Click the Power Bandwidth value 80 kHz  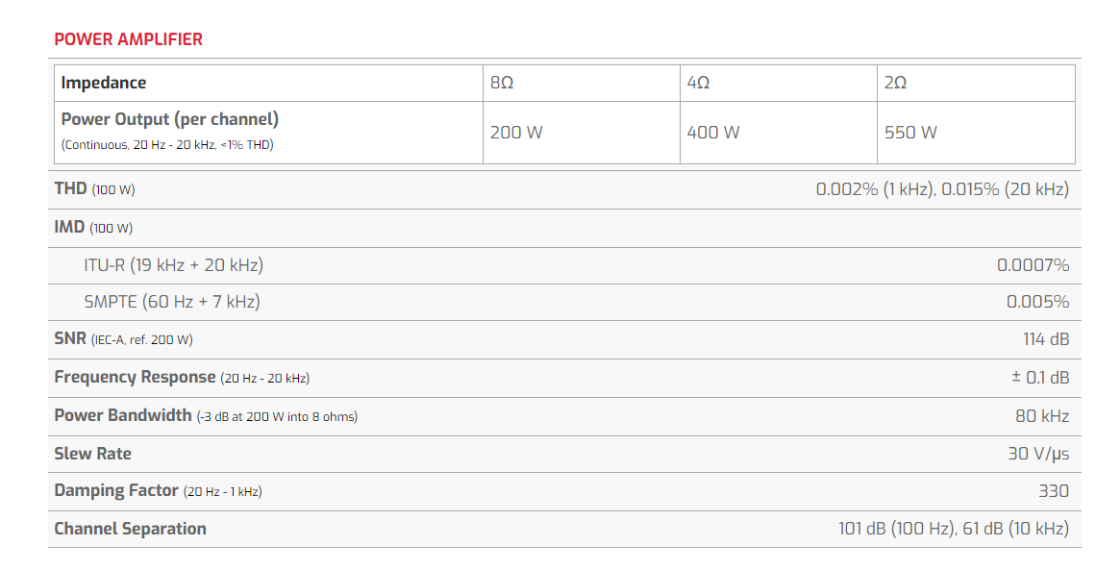1042,416
